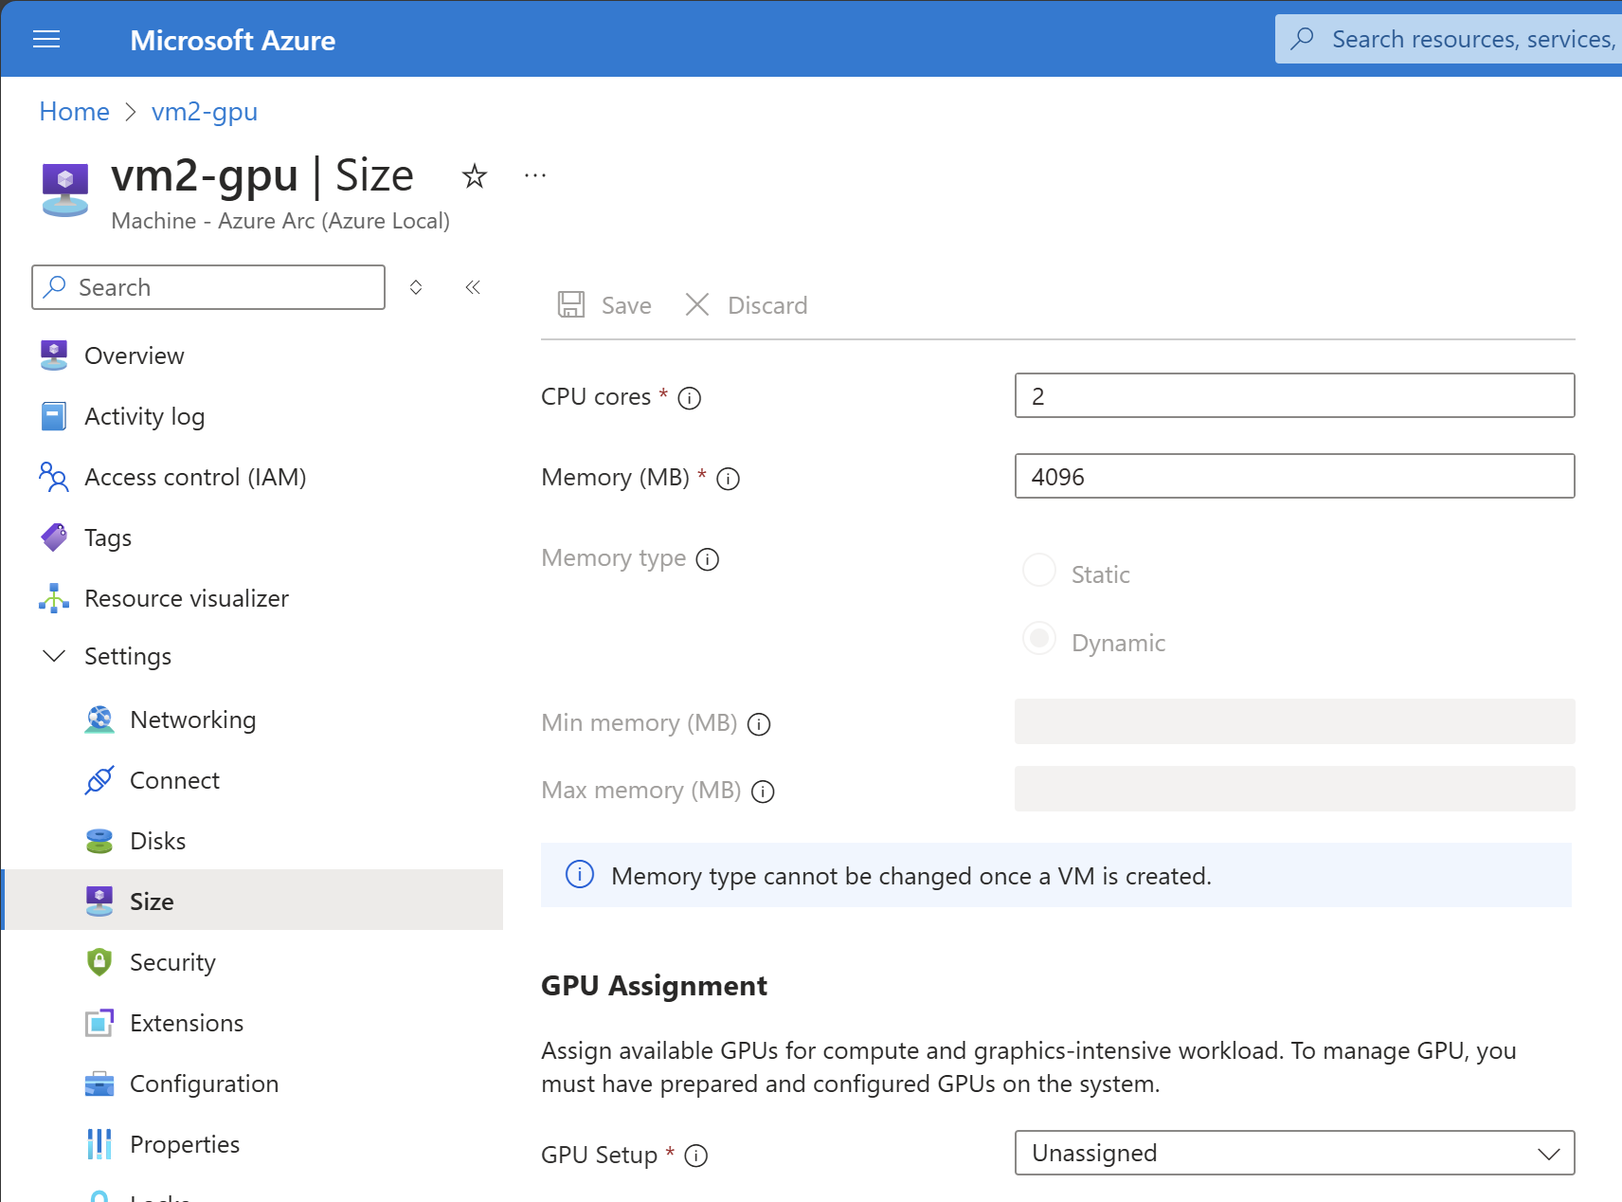
Task: Click the Memory (MB) input field
Action: [1294, 477]
